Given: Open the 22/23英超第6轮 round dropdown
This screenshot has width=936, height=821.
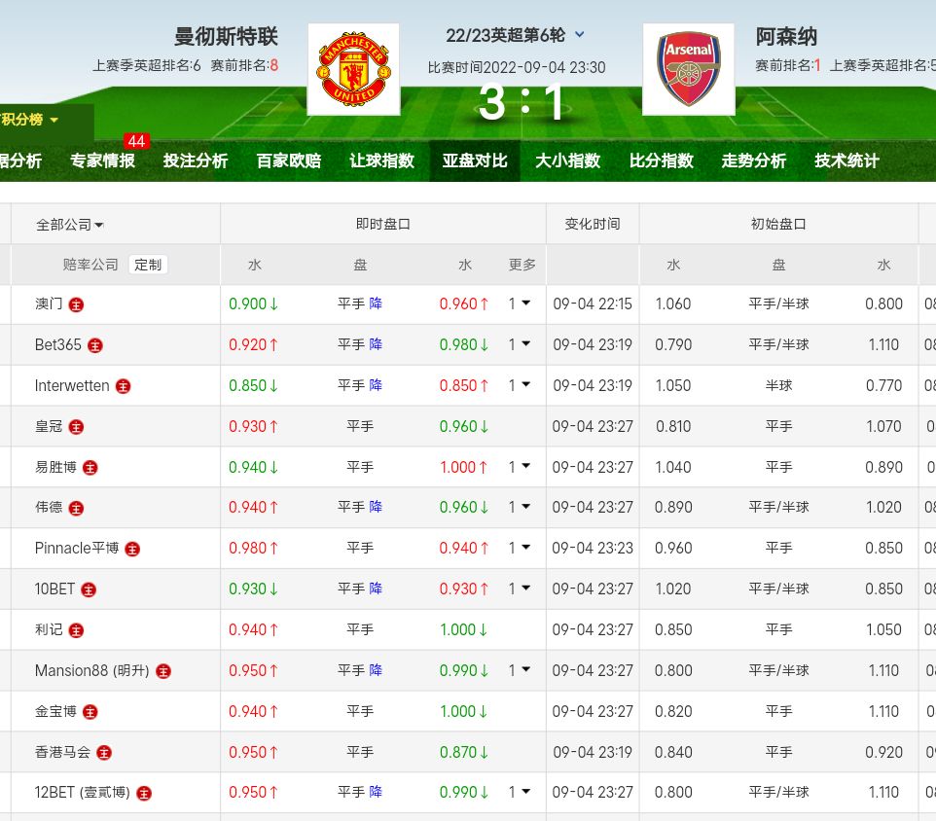Looking at the screenshot, I should [x=580, y=35].
